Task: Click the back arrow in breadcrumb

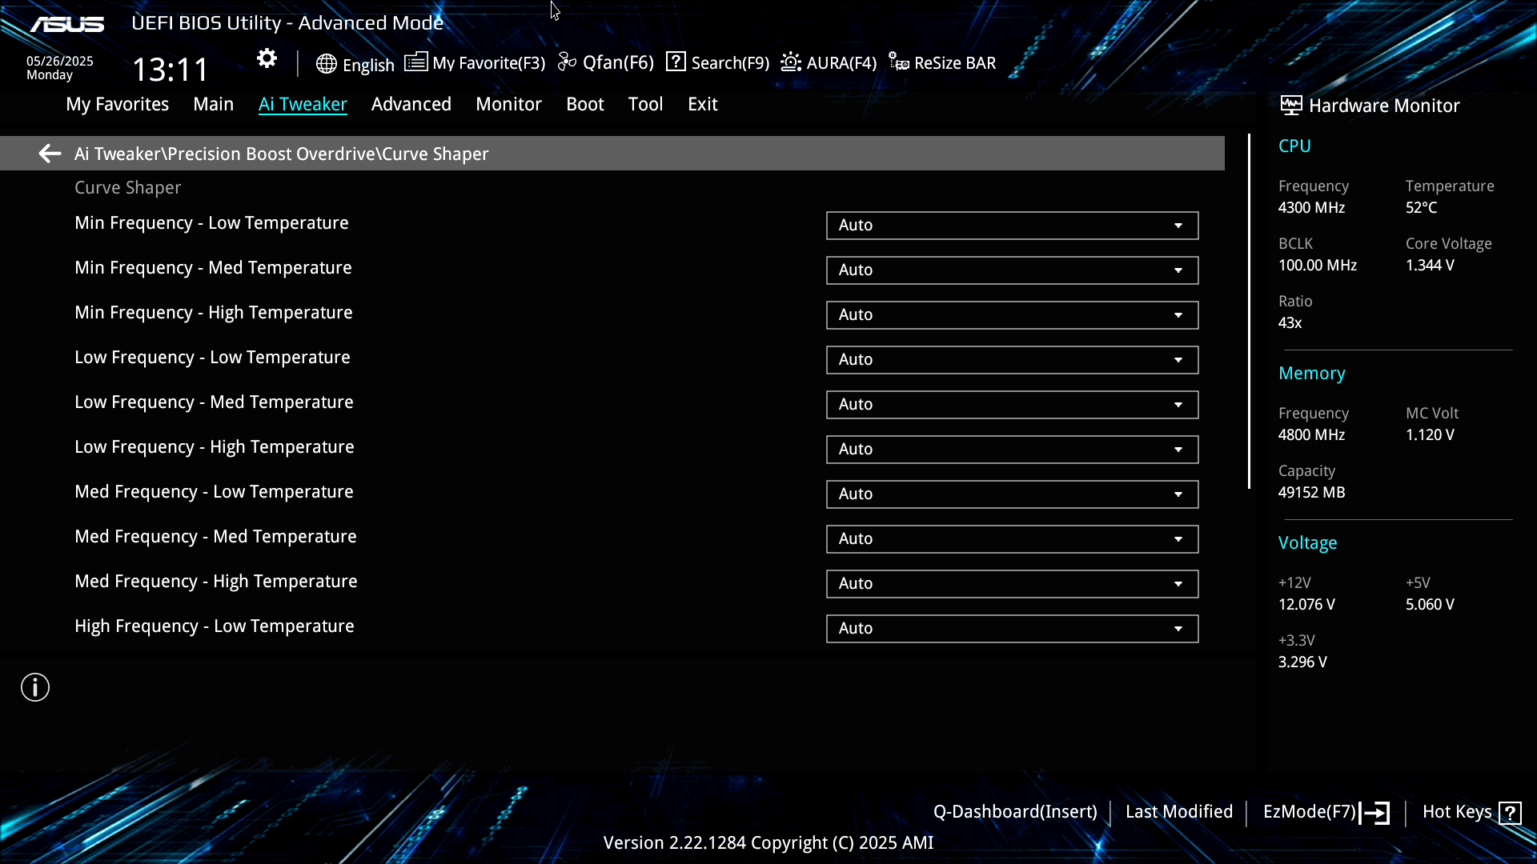Action: pyautogui.click(x=50, y=154)
